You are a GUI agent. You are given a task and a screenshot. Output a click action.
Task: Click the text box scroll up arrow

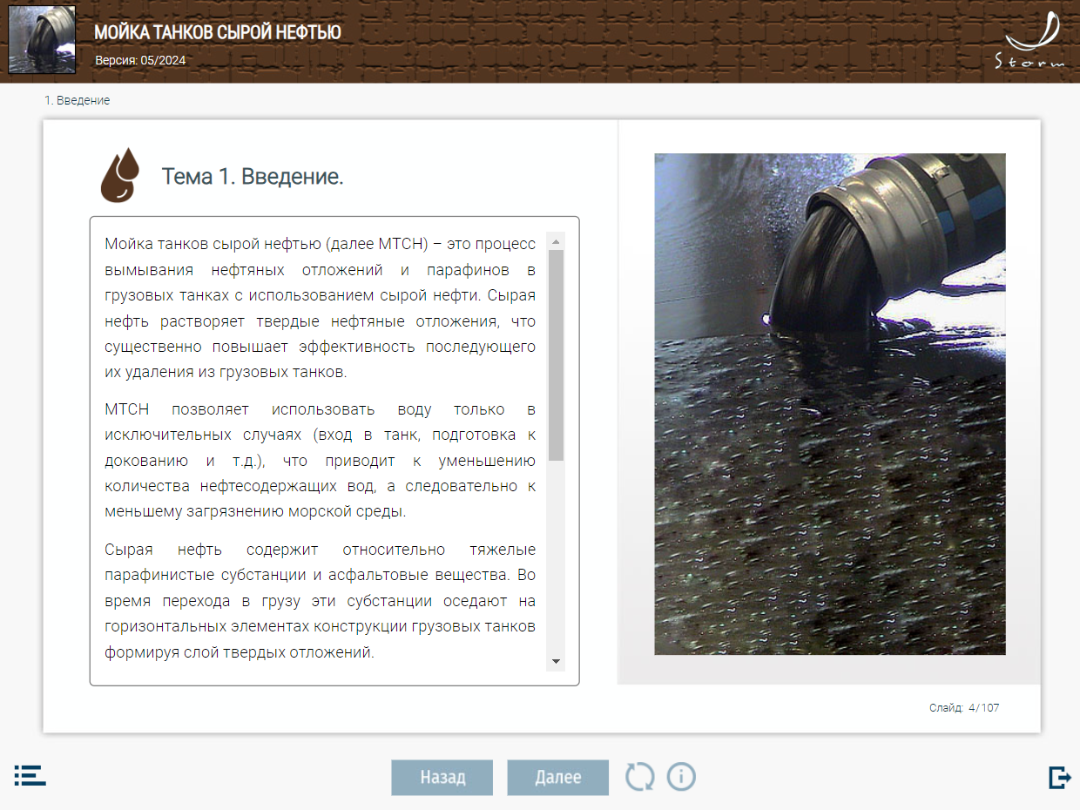click(x=556, y=240)
